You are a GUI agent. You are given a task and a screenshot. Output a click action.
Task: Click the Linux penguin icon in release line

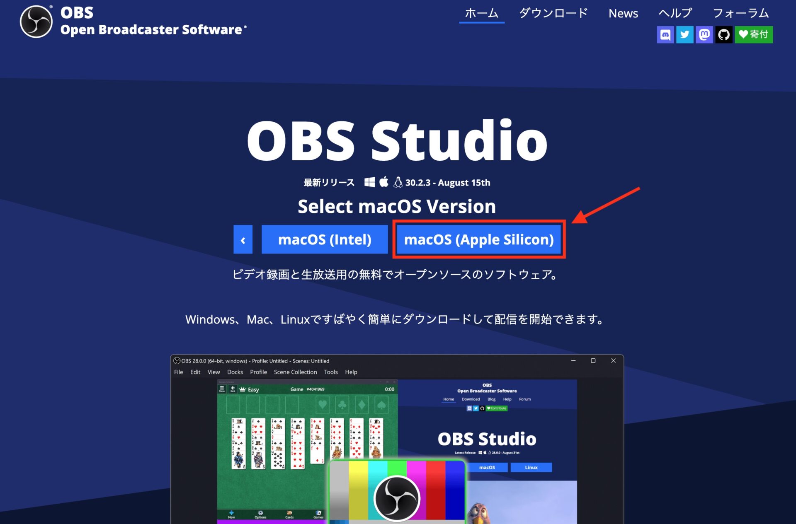398,182
